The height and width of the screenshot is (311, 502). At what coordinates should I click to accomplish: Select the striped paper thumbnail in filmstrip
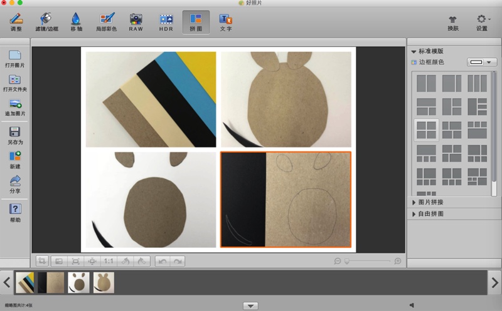tap(25, 283)
